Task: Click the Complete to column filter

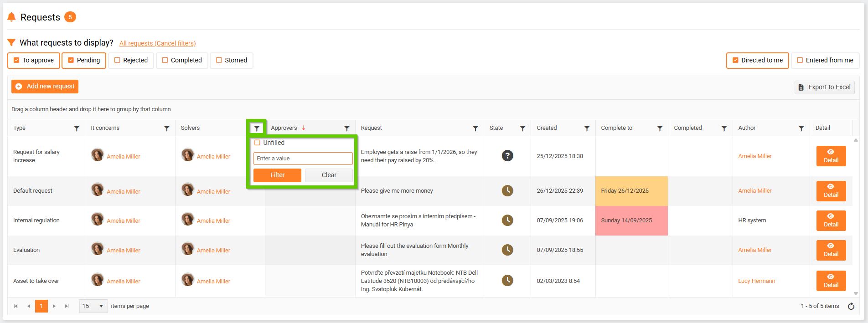Action: pyautogui.click(x=659, y=128)
